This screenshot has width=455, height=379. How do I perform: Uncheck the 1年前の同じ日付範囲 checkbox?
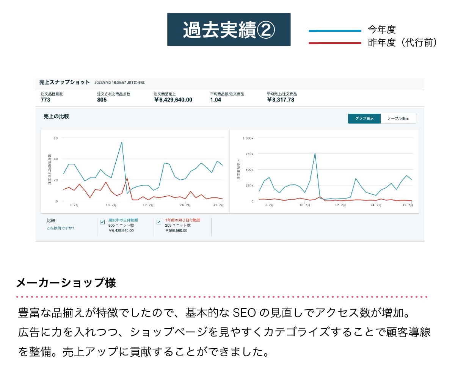click(159, 222)
